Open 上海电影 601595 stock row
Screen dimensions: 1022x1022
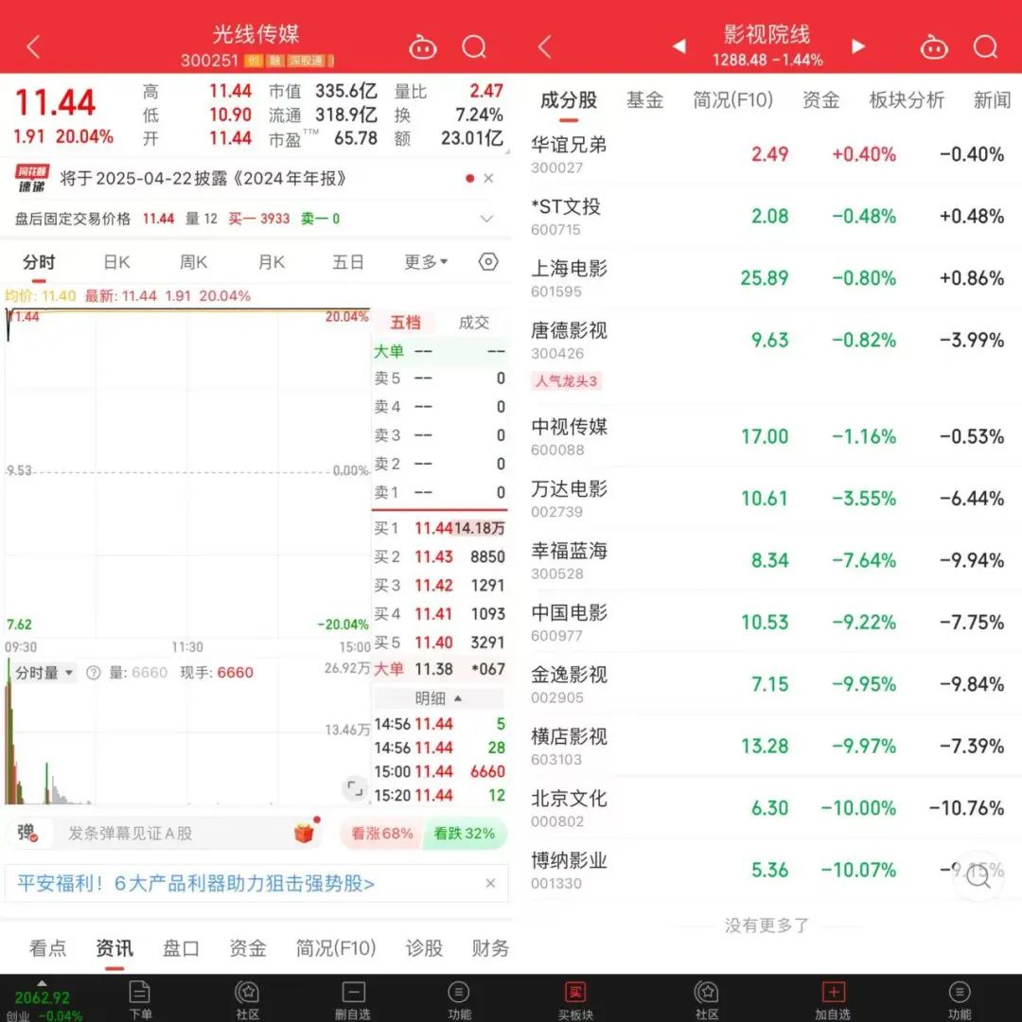[x=767, y=278]
